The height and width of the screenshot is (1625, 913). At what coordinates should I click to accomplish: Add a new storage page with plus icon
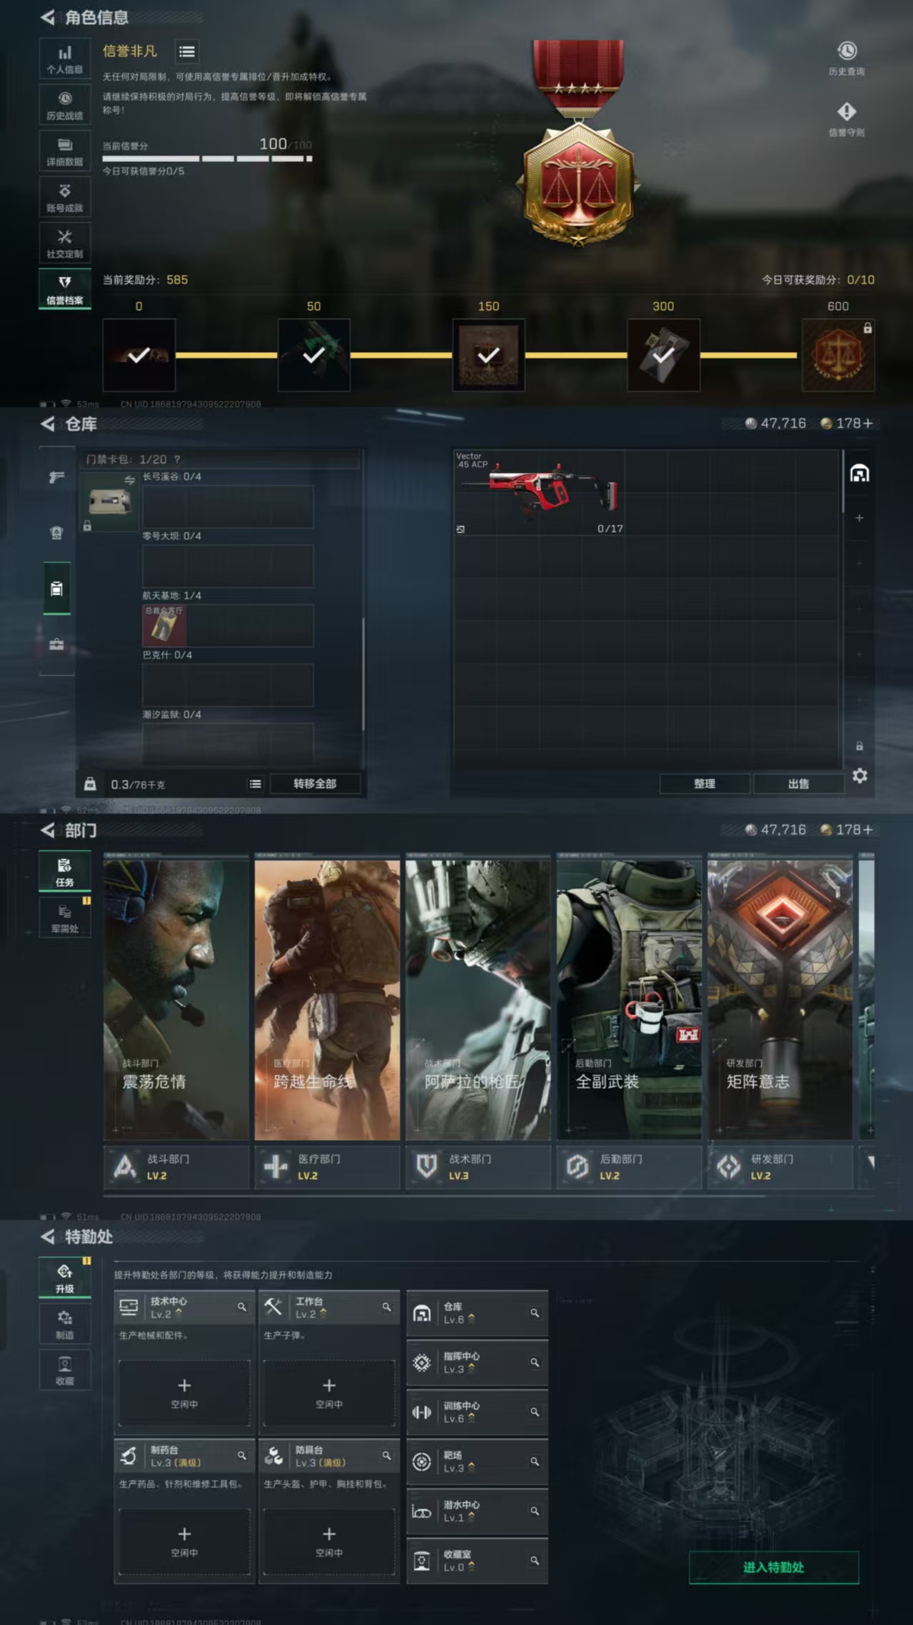tap(859, 518)
